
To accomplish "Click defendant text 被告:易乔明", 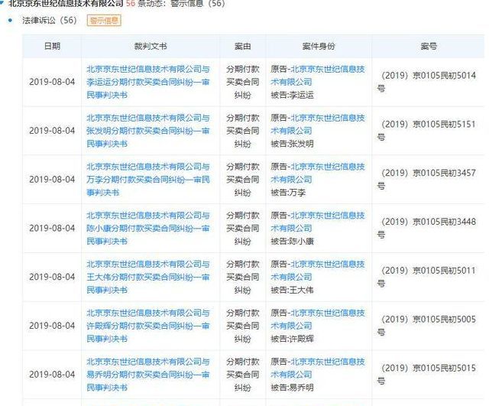I will coord(292,388).
